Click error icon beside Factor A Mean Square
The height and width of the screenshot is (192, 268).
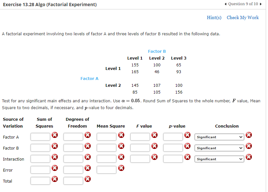[x=121, y=135]
